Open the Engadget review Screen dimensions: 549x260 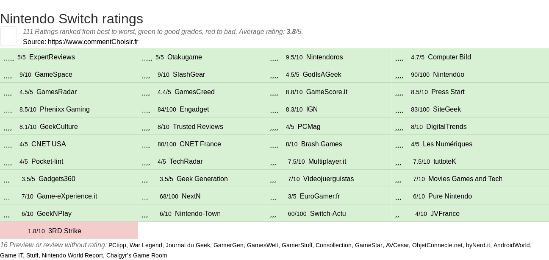coord(194,109)
